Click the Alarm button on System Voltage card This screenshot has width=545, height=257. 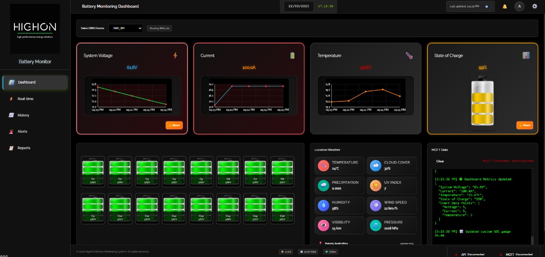(x=174, y=125)
